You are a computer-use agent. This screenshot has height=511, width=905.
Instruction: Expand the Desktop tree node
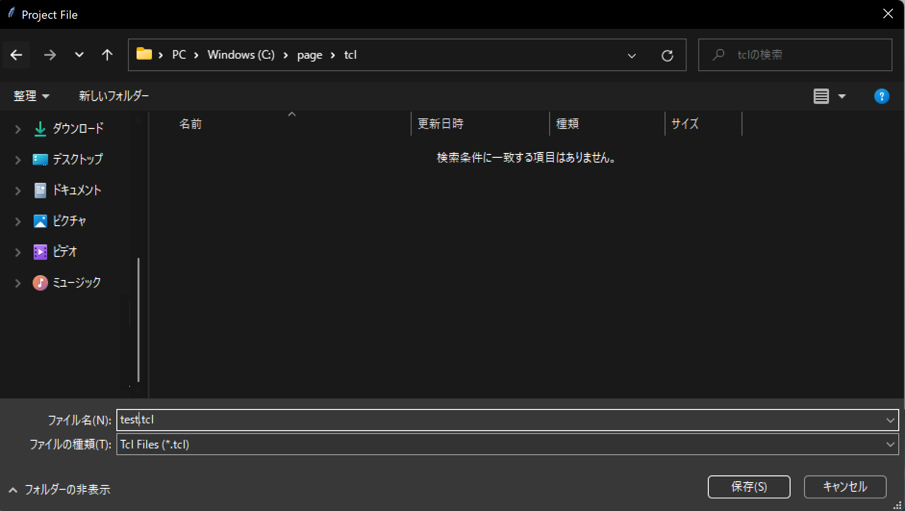[18, 160]
